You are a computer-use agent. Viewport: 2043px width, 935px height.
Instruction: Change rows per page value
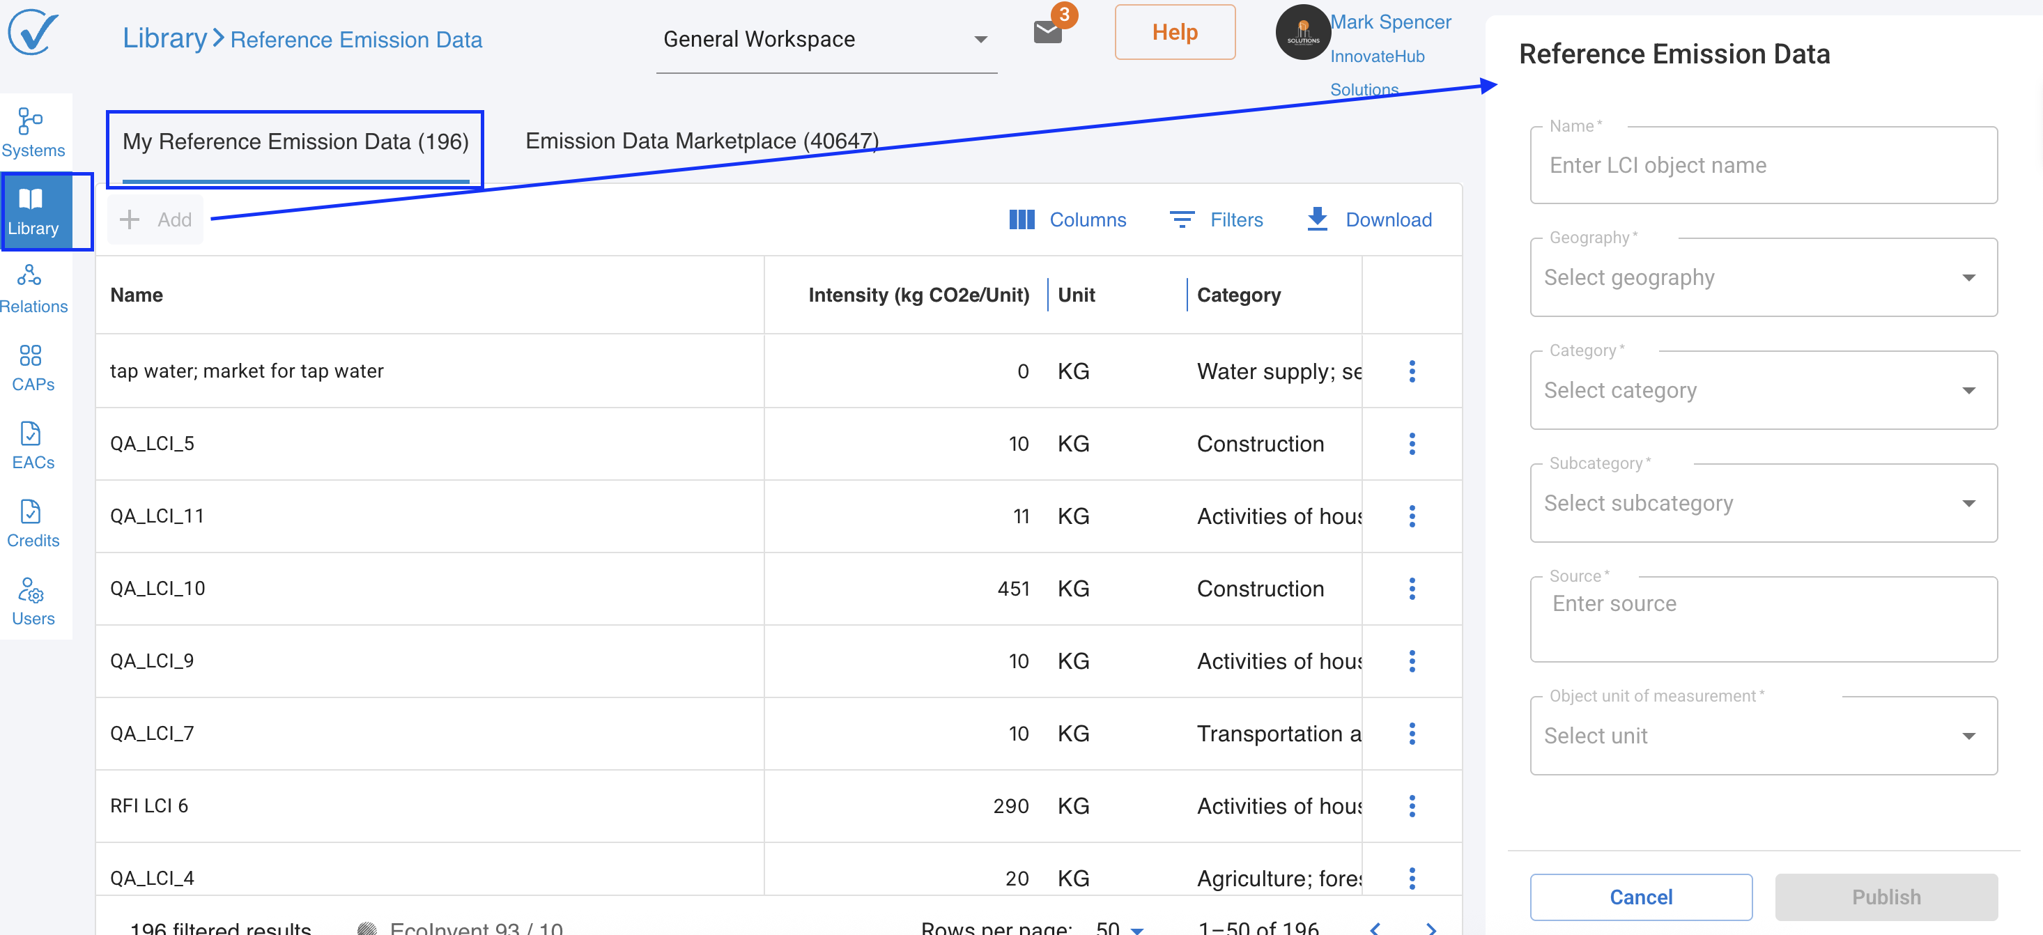coord(1119,928)
